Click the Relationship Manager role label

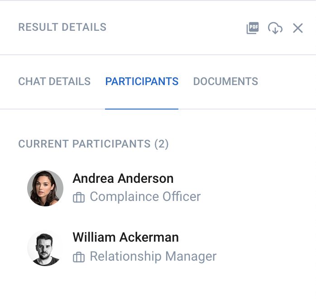pos(153,256)
